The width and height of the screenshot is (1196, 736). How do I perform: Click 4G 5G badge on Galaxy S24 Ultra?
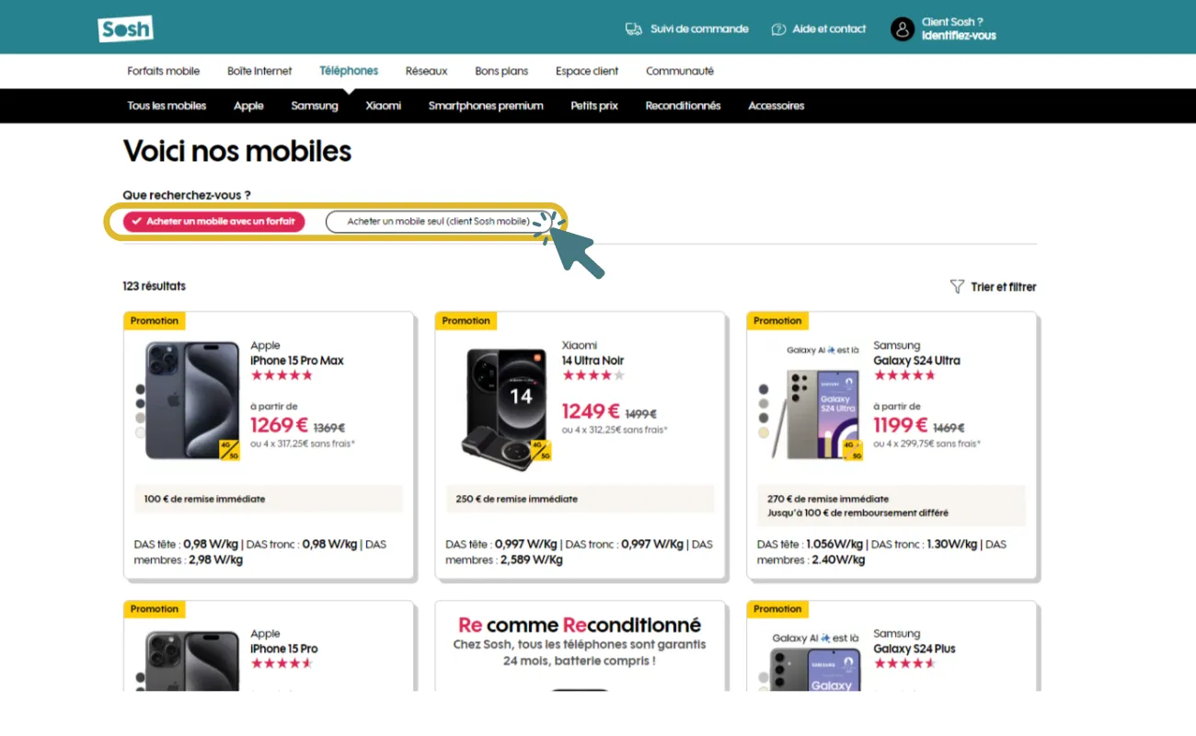point(851,450)
